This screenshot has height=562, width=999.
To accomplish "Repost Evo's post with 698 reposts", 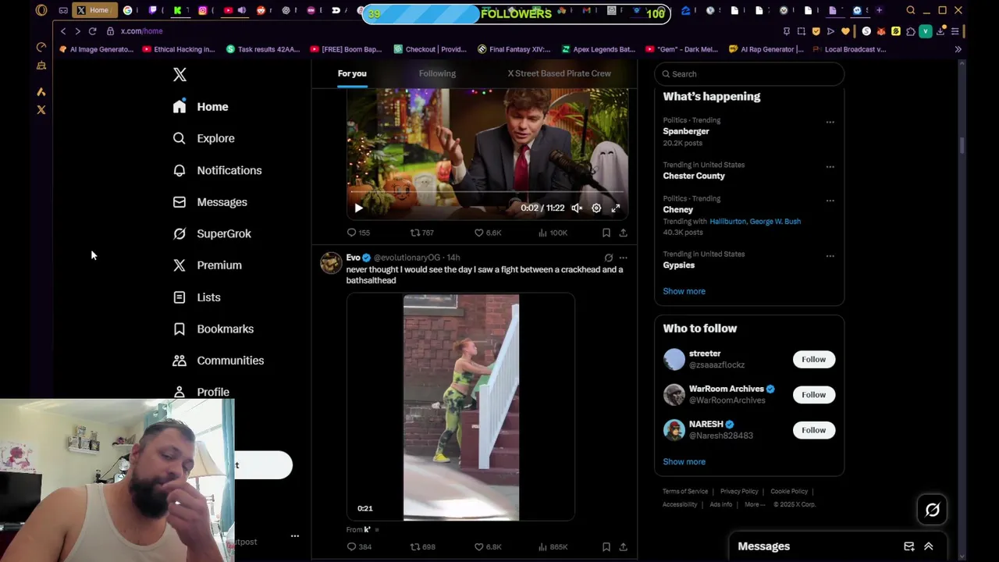I will 423,547.
